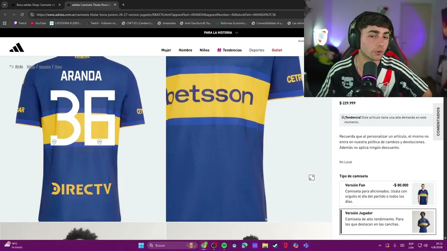This screenshot has width=447, height=251.
Task: Open the Reformas Económicas bookmark
Action: pos(231,23)
